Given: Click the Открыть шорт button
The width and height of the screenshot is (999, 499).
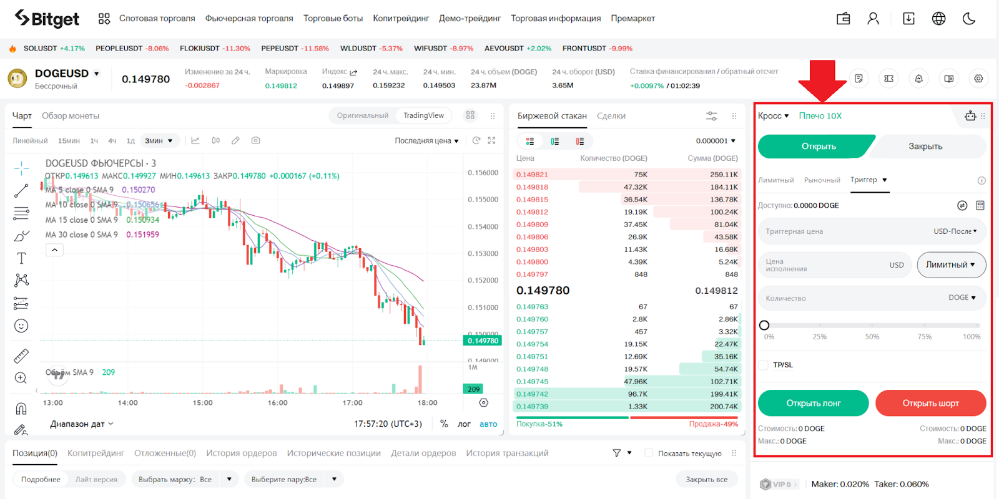Looking at the screenshot, I should coord(931,403).
